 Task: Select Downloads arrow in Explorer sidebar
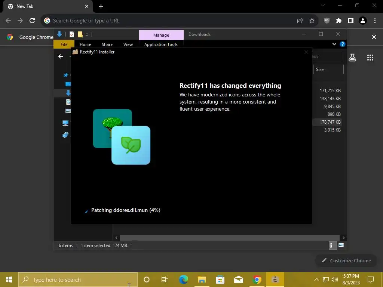click(68, 93)
